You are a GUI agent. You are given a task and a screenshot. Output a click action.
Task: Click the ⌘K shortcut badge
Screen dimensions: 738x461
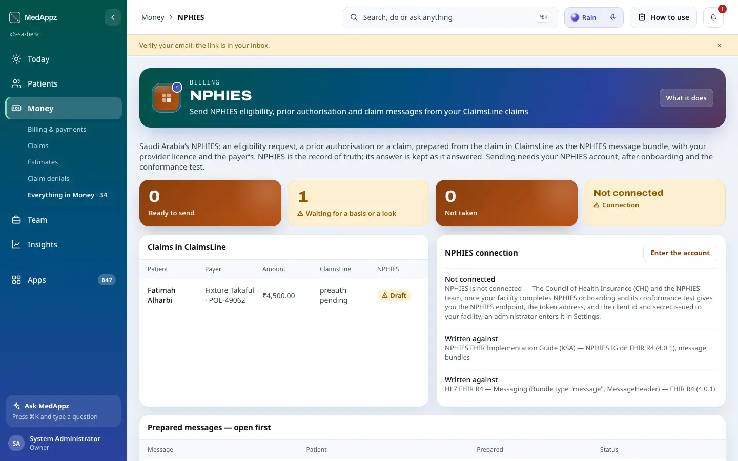point(543,17)
